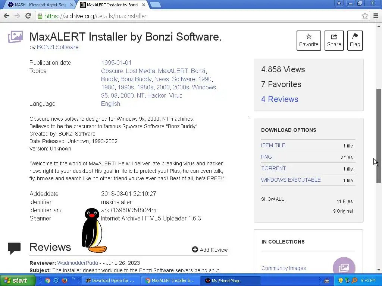
Task: Launch Firefox from the quick launch bar
Action: tap(64, 280)
